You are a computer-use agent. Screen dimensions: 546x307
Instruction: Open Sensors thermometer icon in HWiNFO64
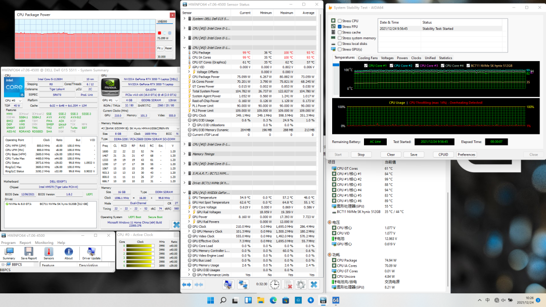(49, 253)
